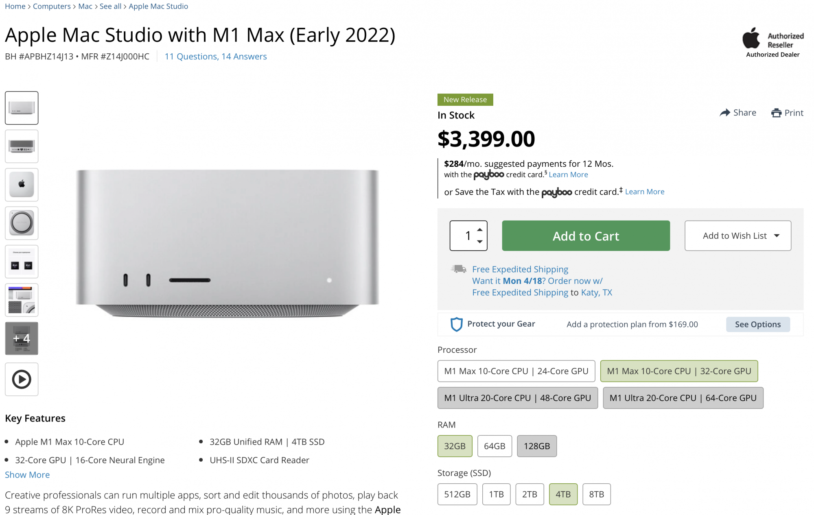The image size is (814, 515).
Task: Open the 11 Questions, 14 Answers link
Action: (215, 57)
